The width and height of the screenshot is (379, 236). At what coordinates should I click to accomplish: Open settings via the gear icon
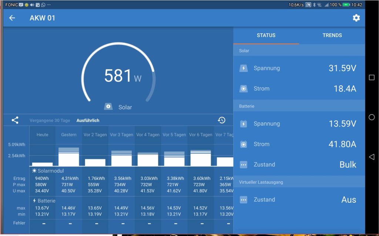pos(356,18)
